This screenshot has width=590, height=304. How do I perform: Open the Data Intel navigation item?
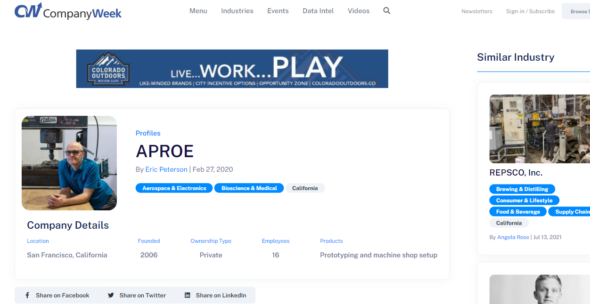tap(318, 11)
